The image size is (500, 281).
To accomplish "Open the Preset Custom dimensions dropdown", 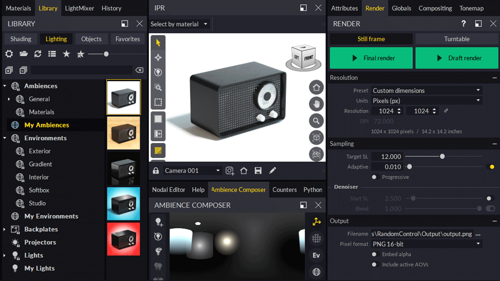I will [427, 91].
